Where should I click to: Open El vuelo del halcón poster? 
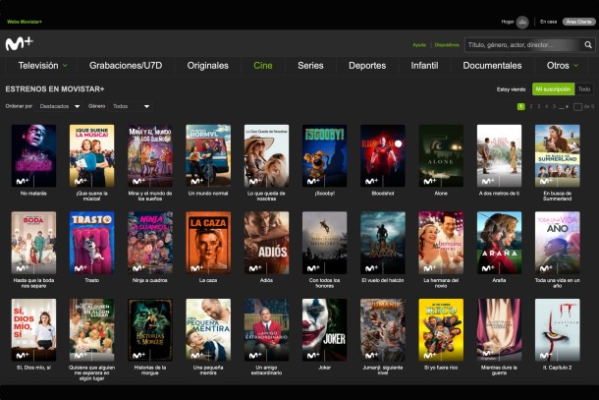(383, 243)
